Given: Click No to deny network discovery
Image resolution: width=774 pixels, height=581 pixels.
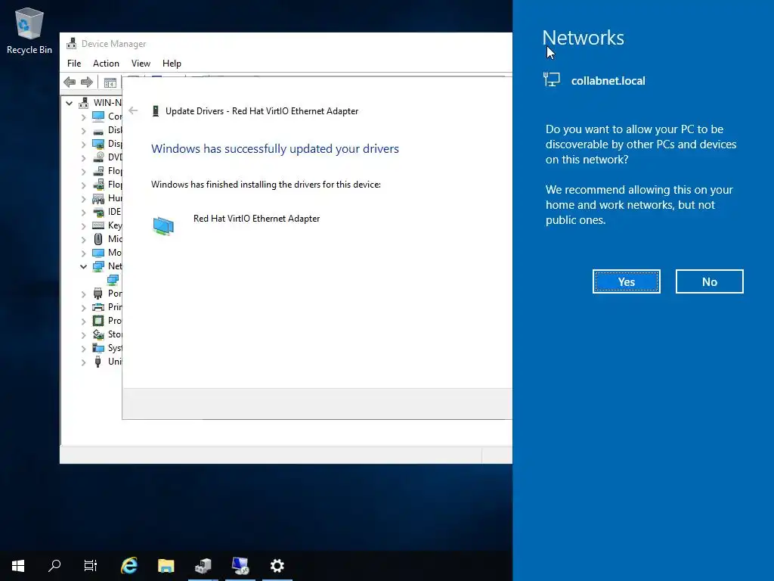Looking at the screenshot, I should tap(709, 281).
